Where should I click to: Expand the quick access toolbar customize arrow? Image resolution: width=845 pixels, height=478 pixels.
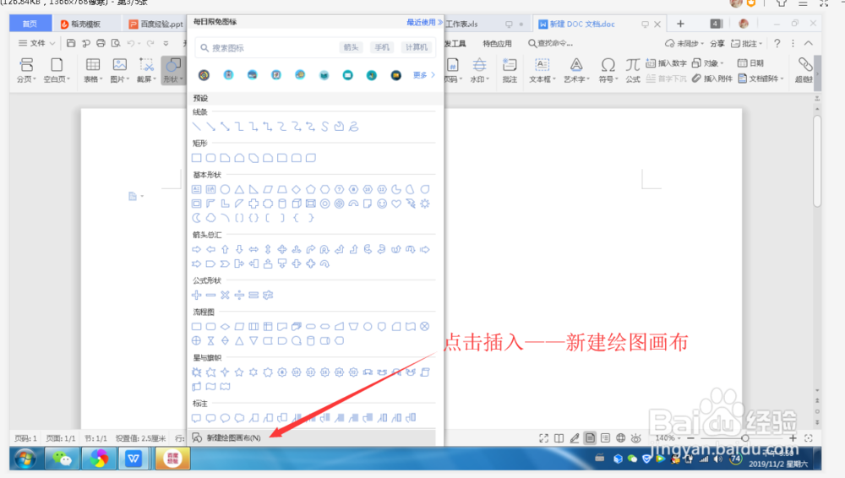(x=166, y=43)
